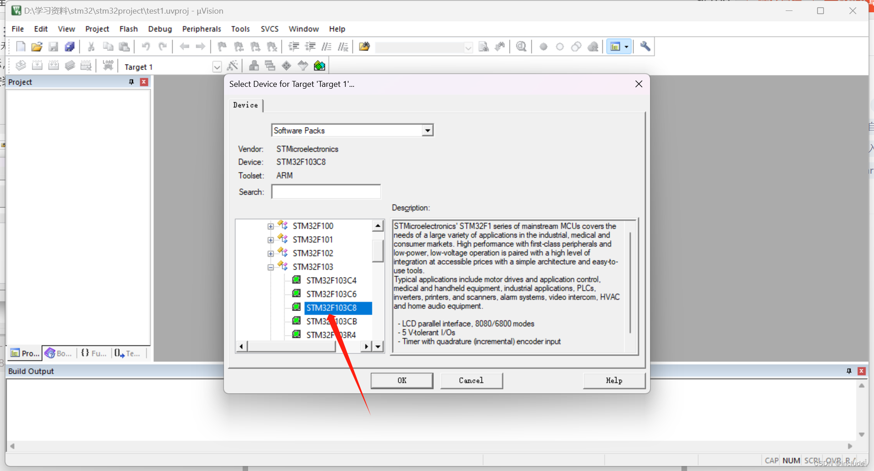
Task: Close the Select Device dialog
Action: [639, 84]
